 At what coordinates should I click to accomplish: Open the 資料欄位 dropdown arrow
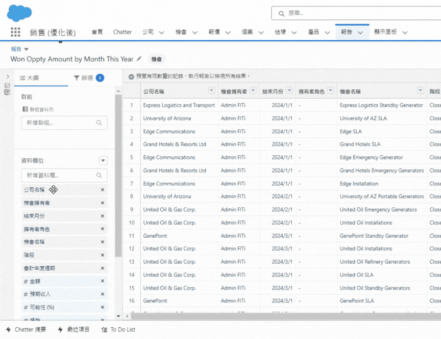click(103, 160)
